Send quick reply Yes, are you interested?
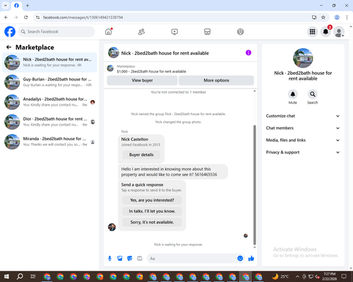The height and width of the screenshot is (282, 353). coord(152,200)
